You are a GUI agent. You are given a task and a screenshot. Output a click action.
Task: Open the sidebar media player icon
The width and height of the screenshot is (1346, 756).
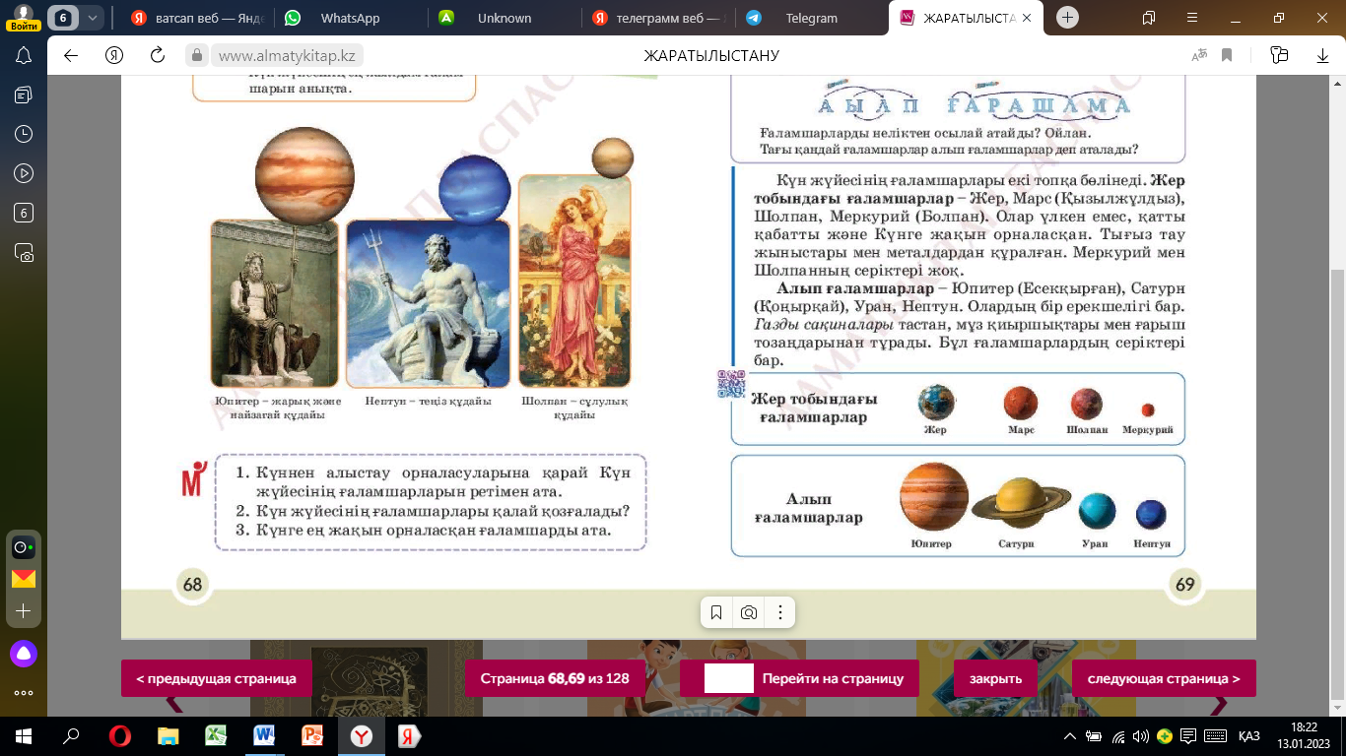coord(24,173)
